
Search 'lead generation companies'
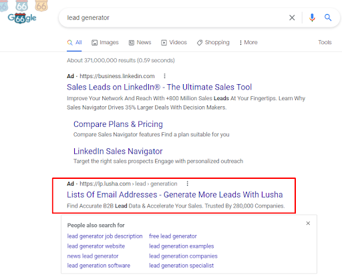pos(183,256)
